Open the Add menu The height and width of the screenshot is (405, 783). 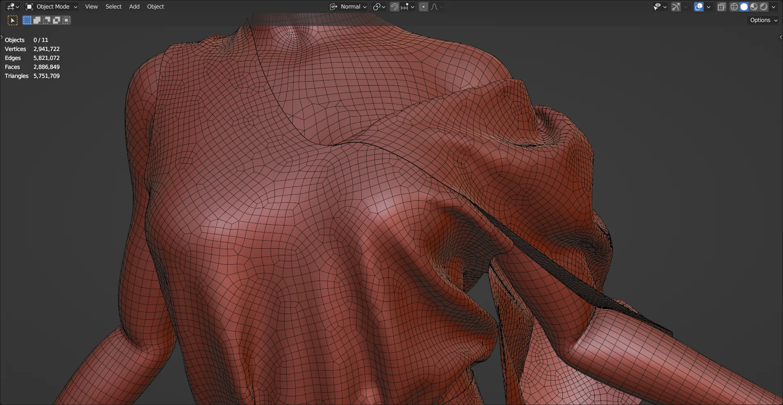(x=134, y=7)
